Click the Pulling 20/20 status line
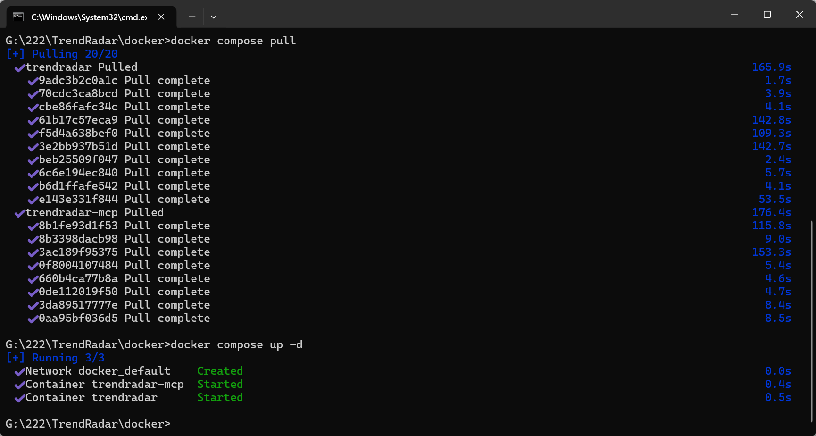 tap(62, 54)
